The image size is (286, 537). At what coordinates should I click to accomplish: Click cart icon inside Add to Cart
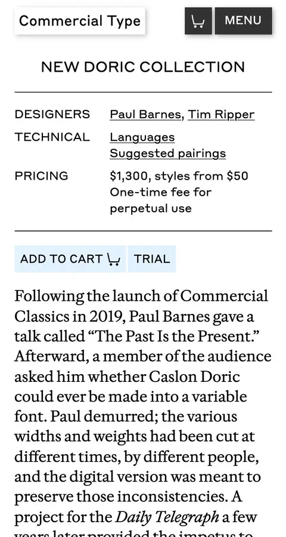(x=113, y=260)
